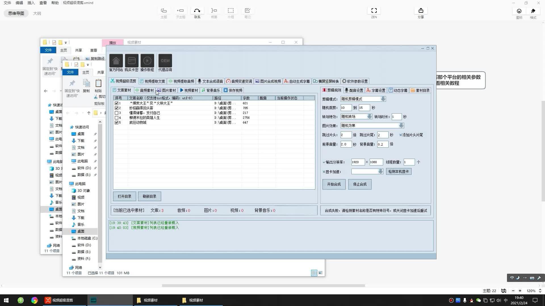Switch Explorer to large icons view
Image resolution: width=545 pixels, height=306 pixels.
click(320, 273)
